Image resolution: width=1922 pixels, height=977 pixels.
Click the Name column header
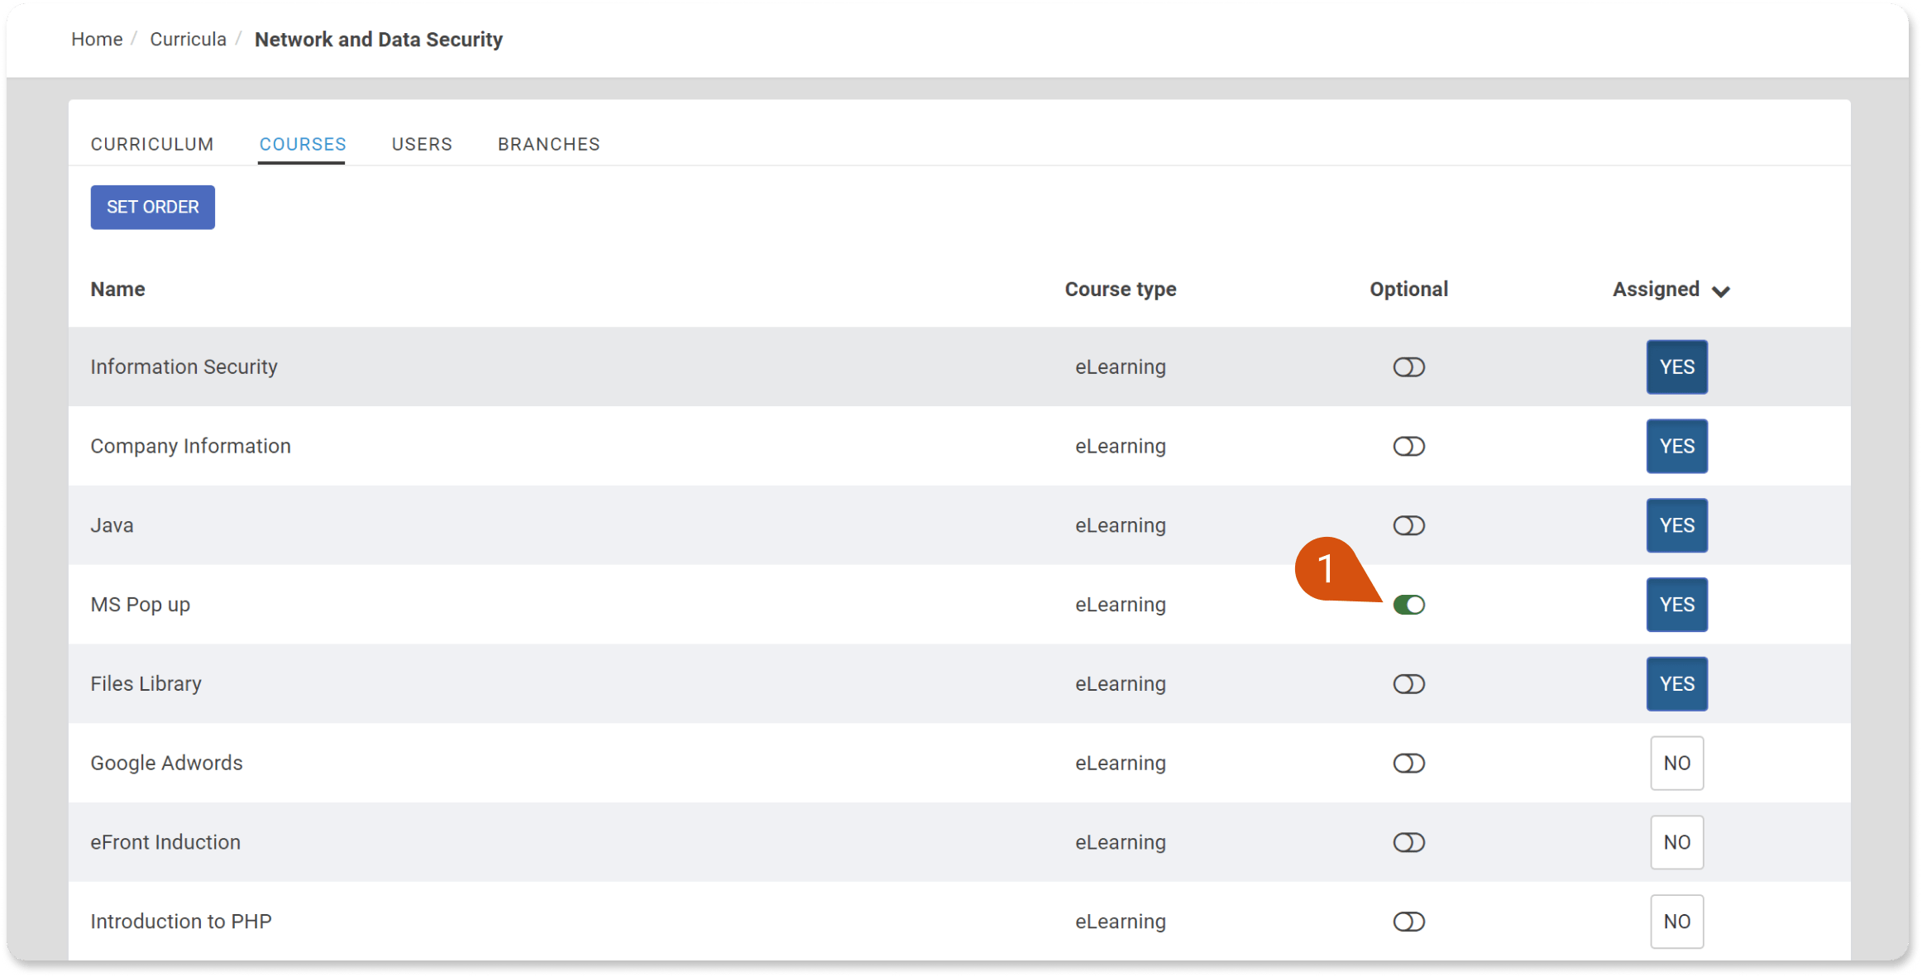pos(117,290)
